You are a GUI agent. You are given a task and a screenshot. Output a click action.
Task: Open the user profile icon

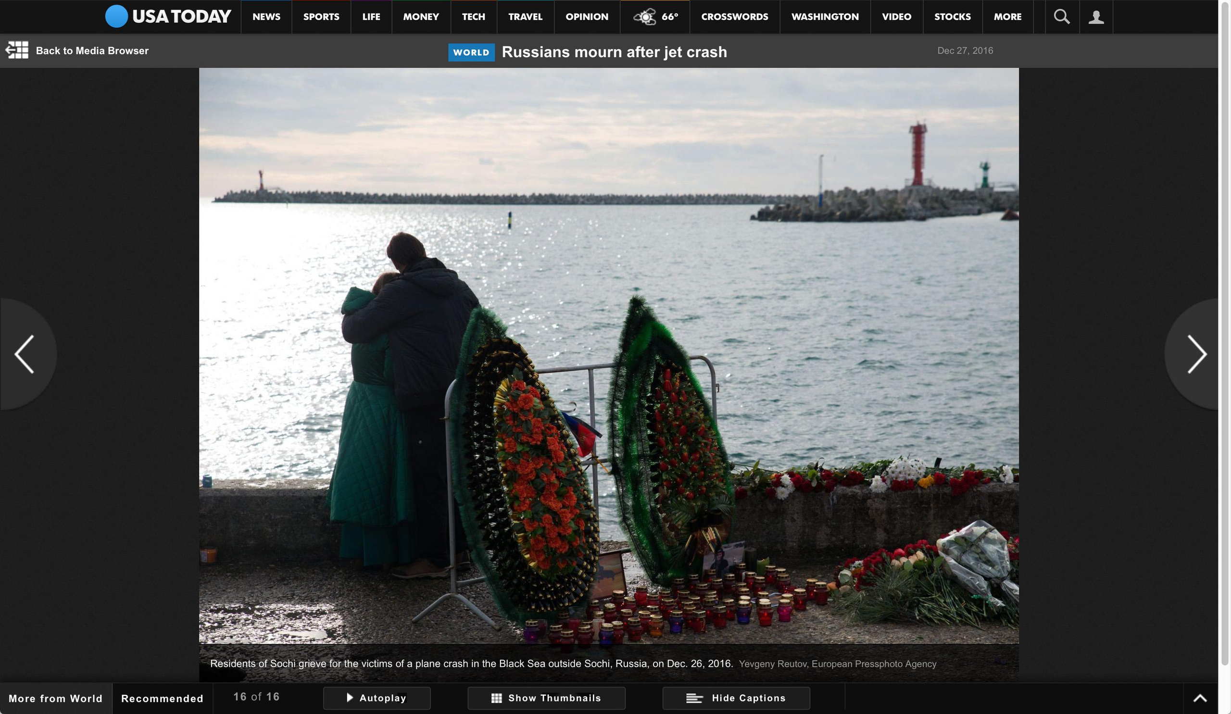[1096, 17]
